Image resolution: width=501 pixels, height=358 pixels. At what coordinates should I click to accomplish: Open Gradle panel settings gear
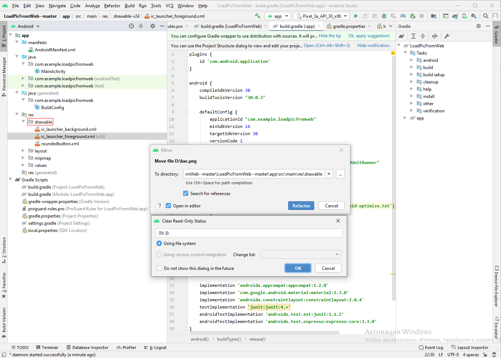479,26
